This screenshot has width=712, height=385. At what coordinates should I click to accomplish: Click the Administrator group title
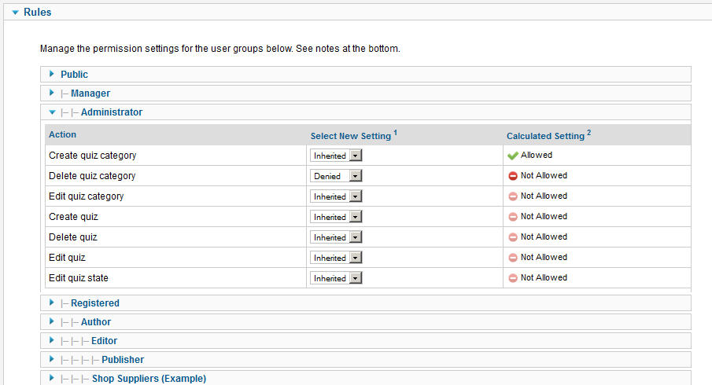point(112,112)
